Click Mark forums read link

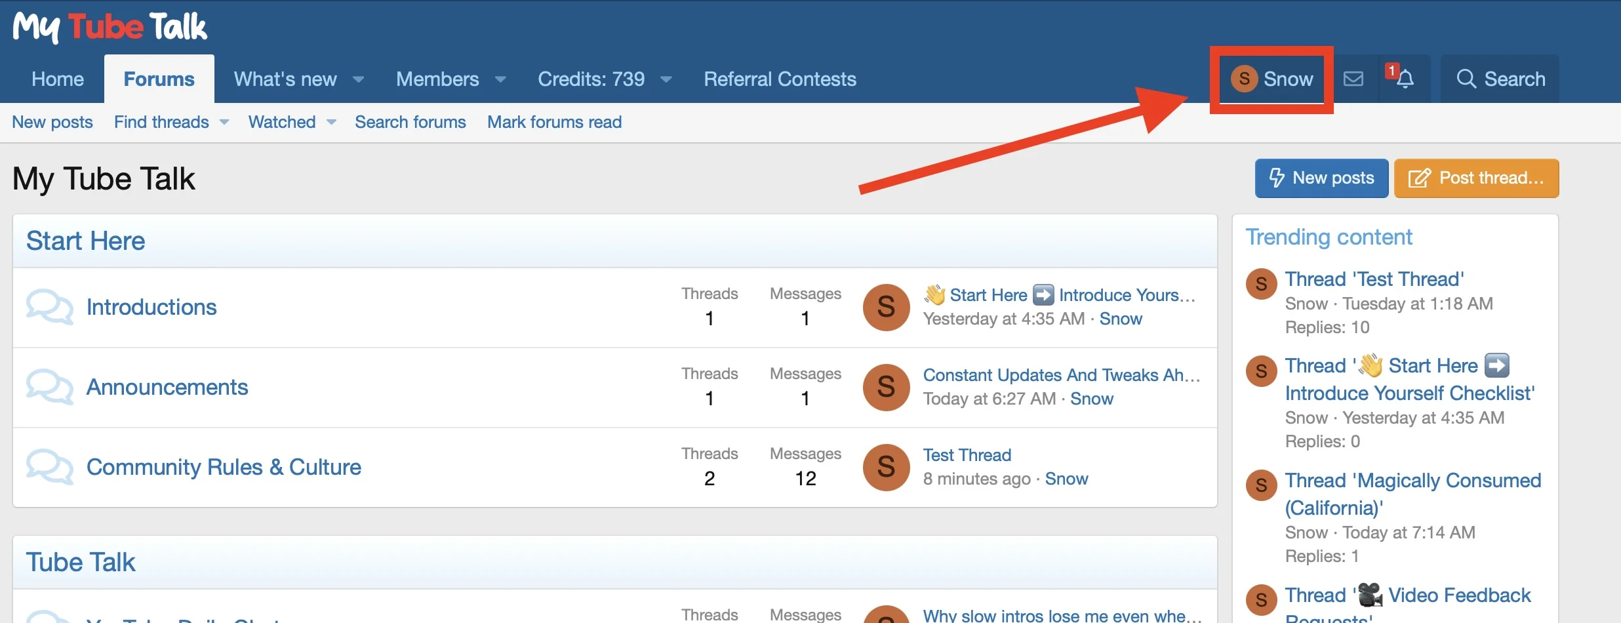tap(554, 122)
